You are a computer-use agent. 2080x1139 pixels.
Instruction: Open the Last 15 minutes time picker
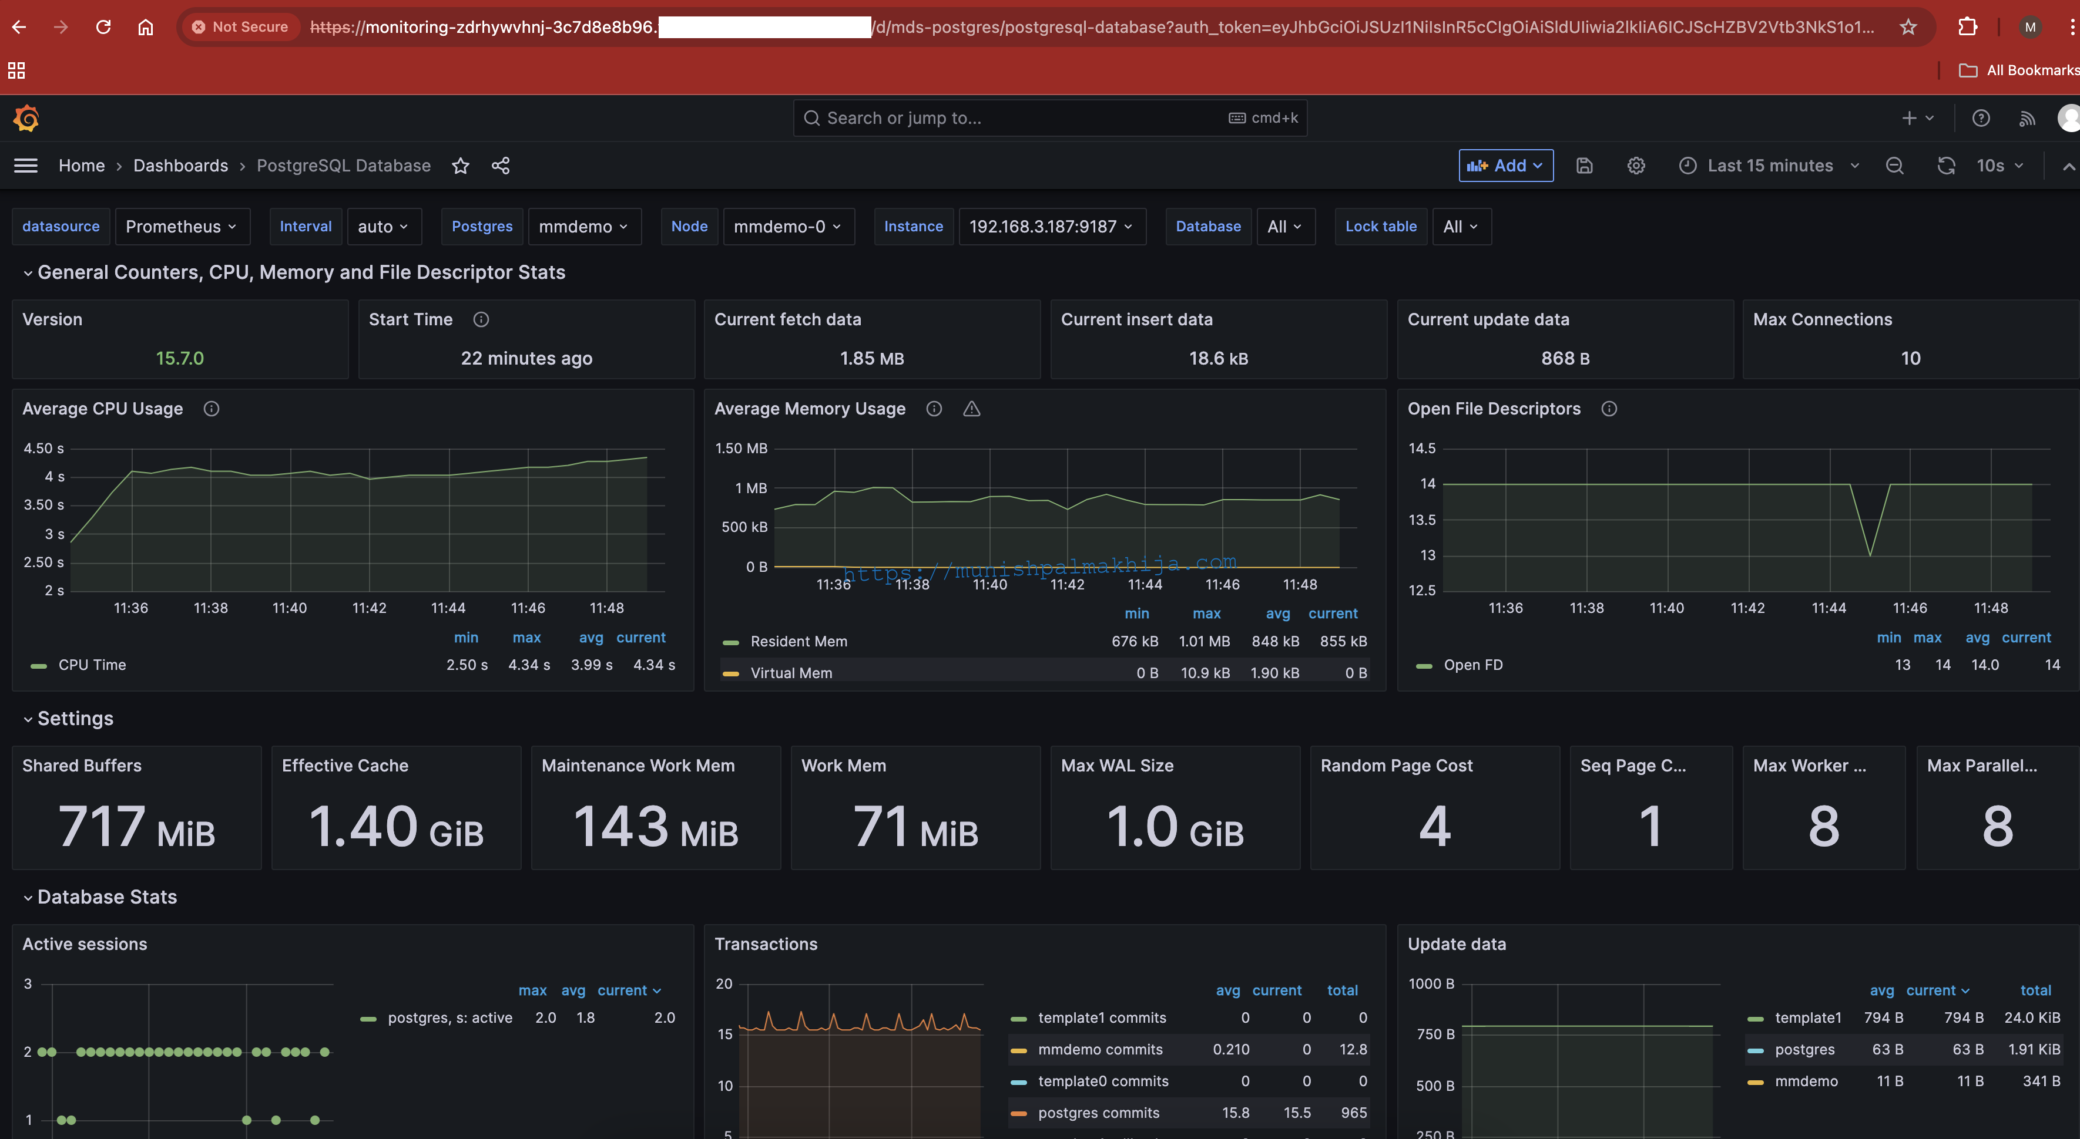click(x=1770, y=166)
